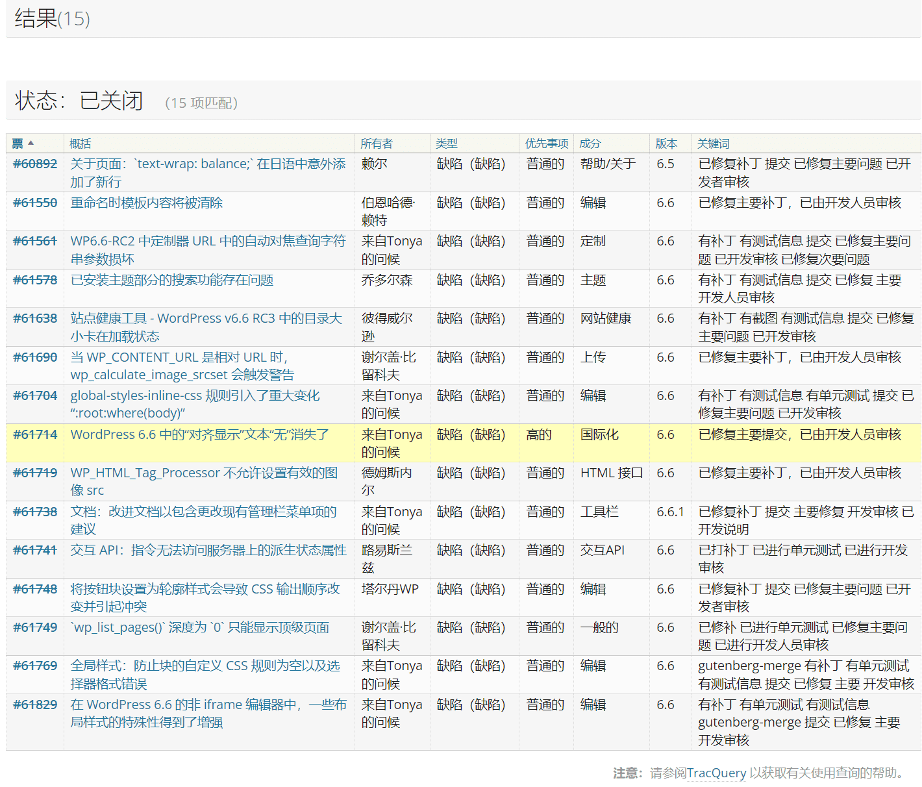This screenshot has width=922, height=787.
Task: Open summary 交互 API：指令无法访问服务器上的派生状态属性
Action: tap(208, 550)
